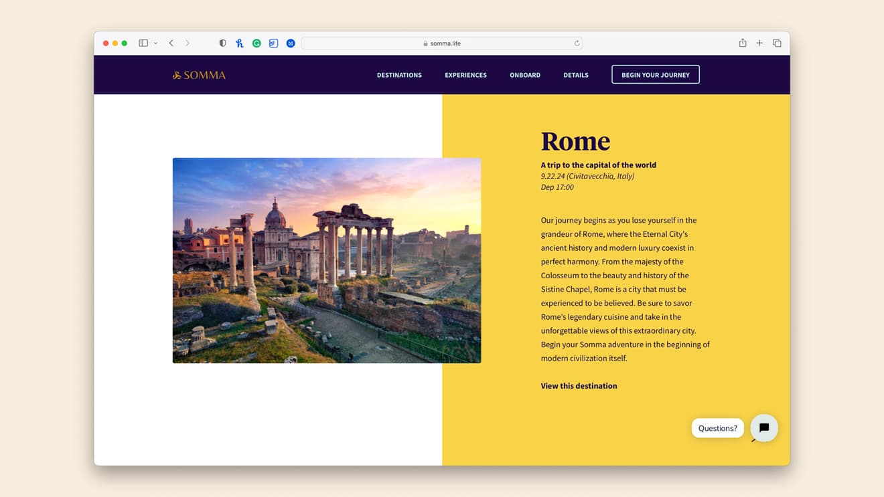Screen dimensions: 884x497
Task: Click the Rome heading
Action: click(575, 141)
